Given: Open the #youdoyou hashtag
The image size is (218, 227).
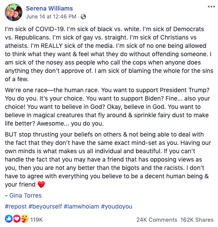Looking at the screenshot, I should point(117,206).
